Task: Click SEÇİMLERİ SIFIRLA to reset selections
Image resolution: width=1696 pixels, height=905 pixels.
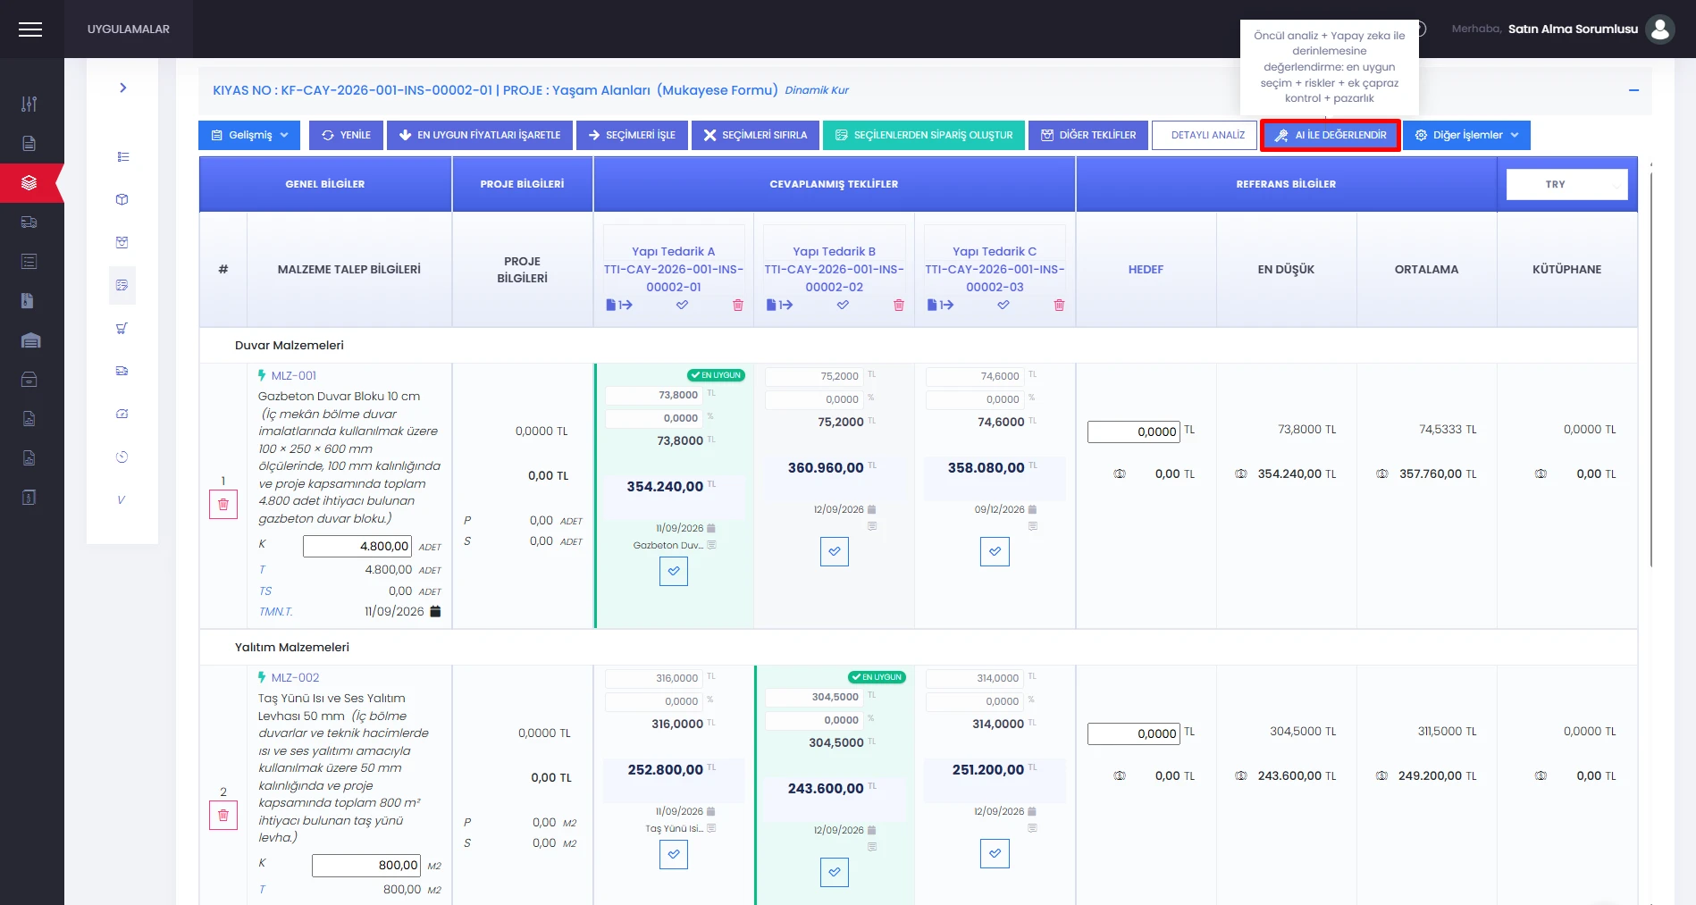Action: (x=755, y=135)
